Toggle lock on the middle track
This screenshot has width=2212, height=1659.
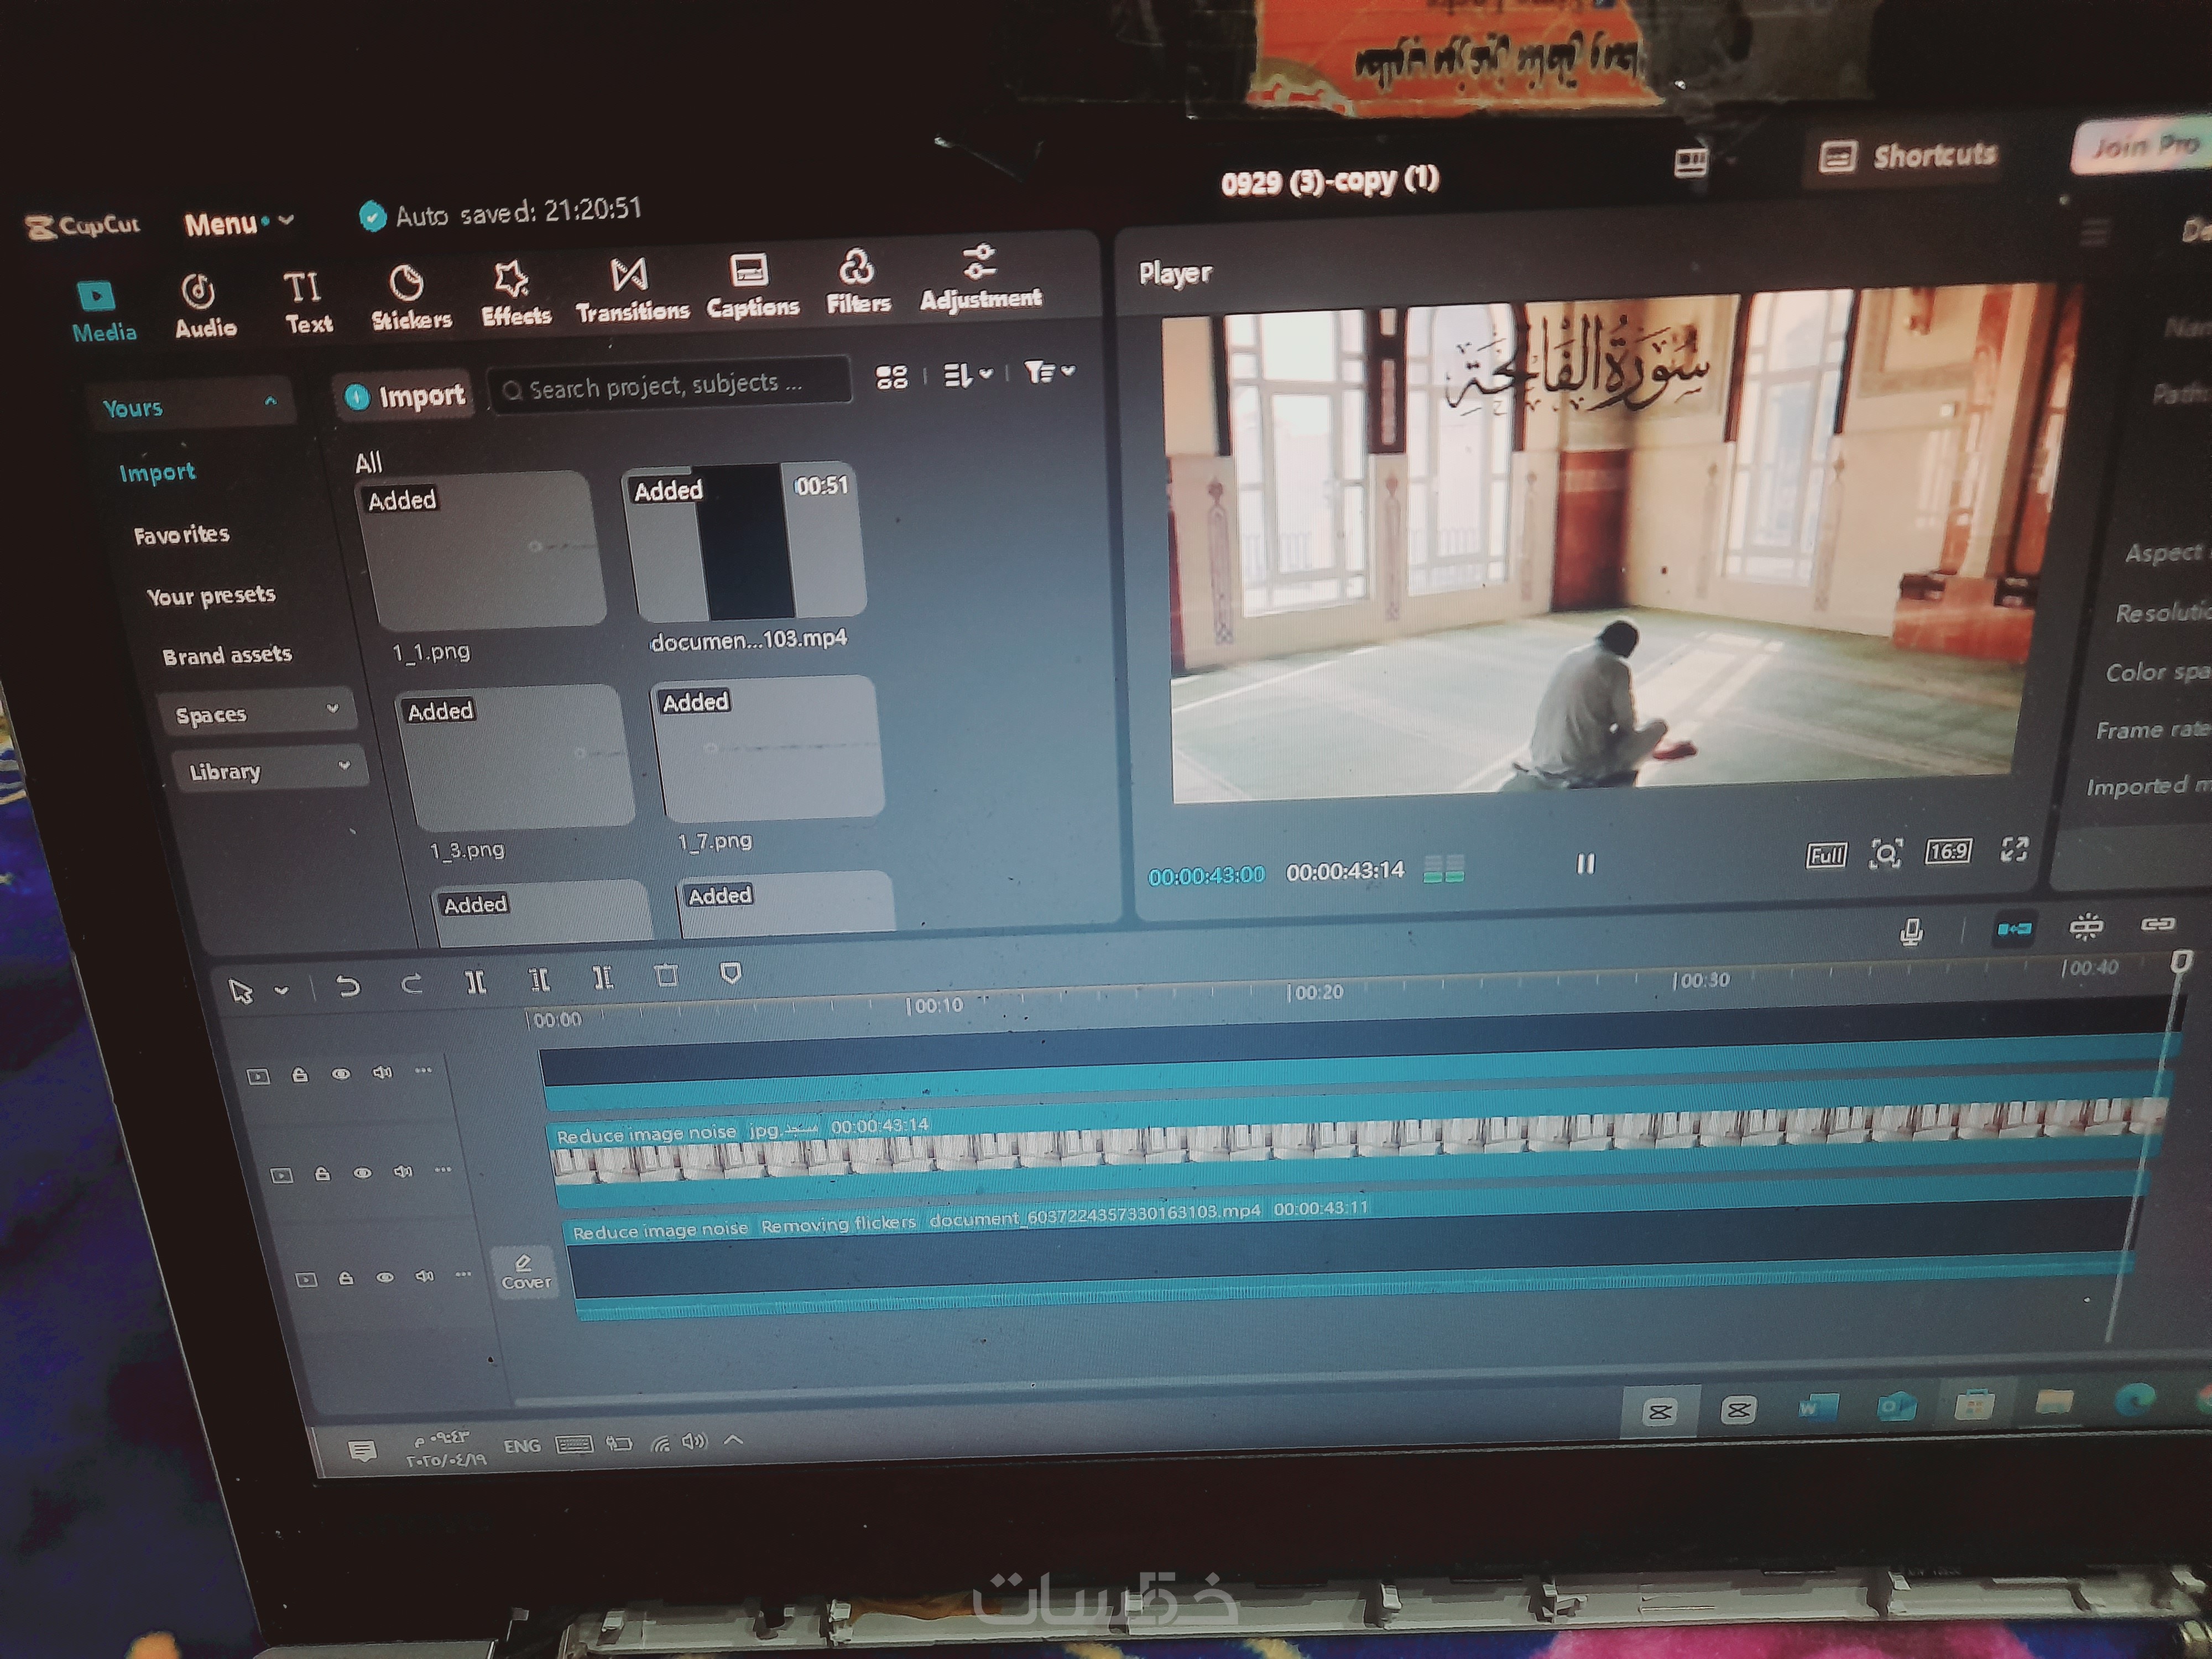pyautogui.click(x=322, y=1174)
